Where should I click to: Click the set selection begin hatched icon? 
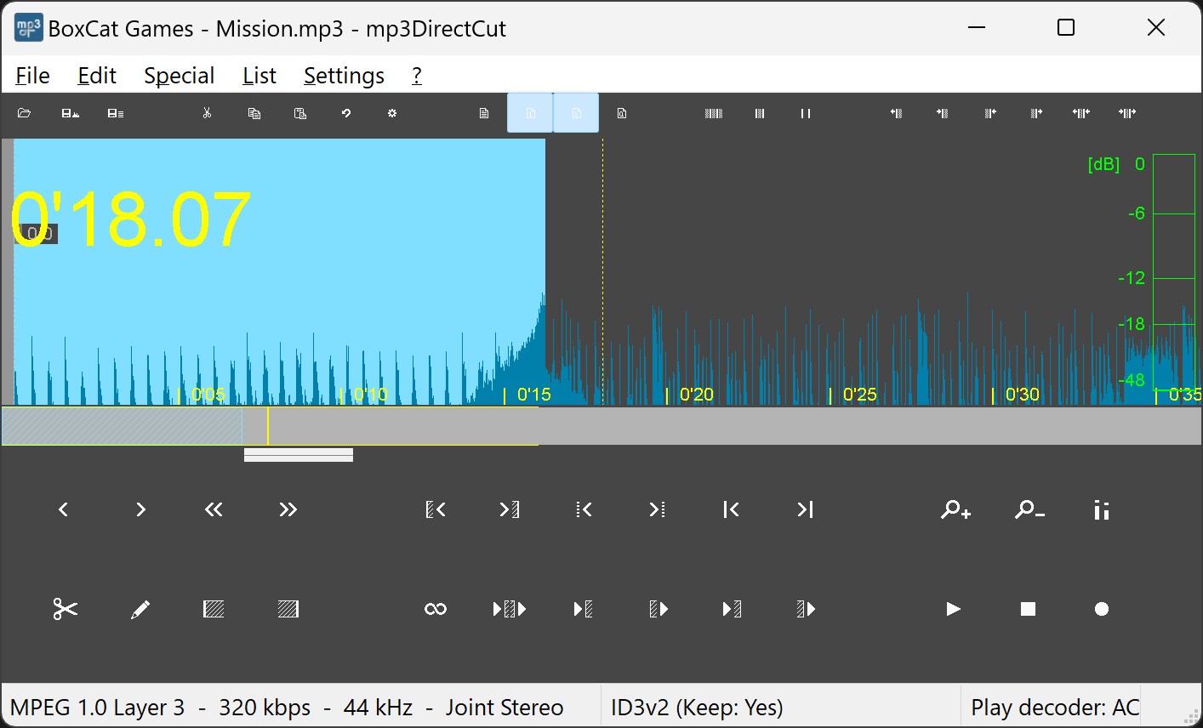click(x=436, y=509)
